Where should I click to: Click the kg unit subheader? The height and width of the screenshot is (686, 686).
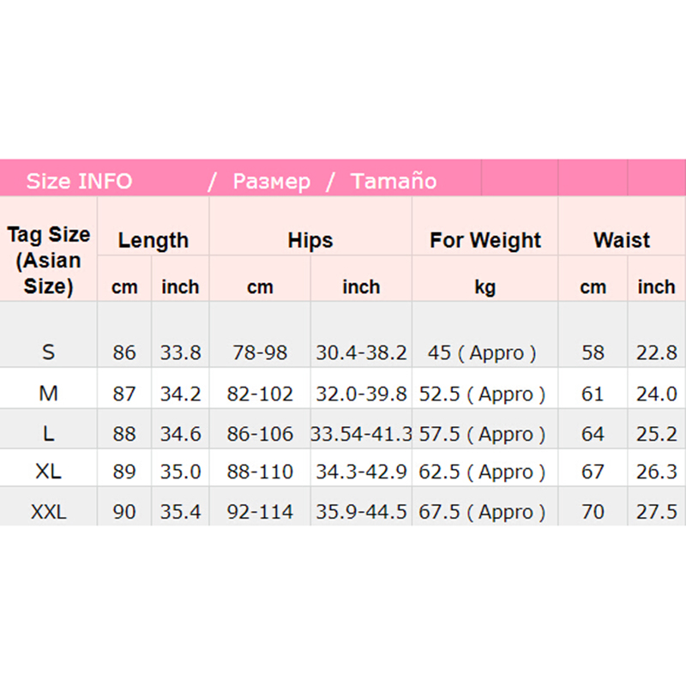coord(485,287)
